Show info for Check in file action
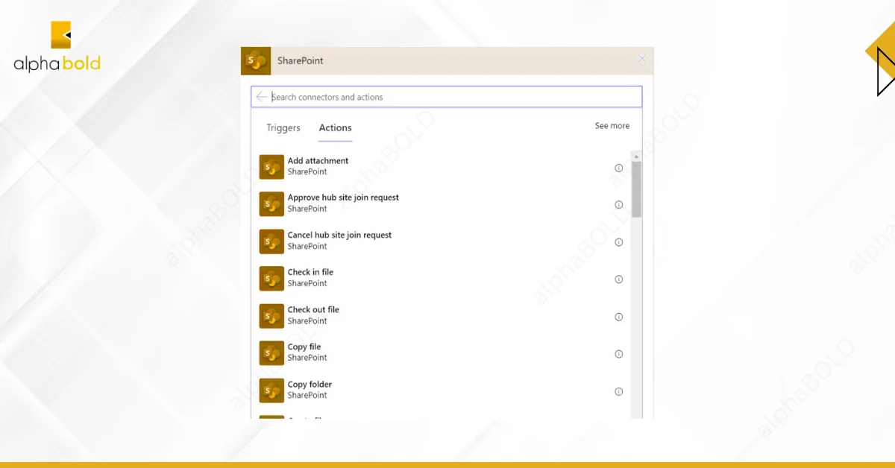 tap(618, 279)
